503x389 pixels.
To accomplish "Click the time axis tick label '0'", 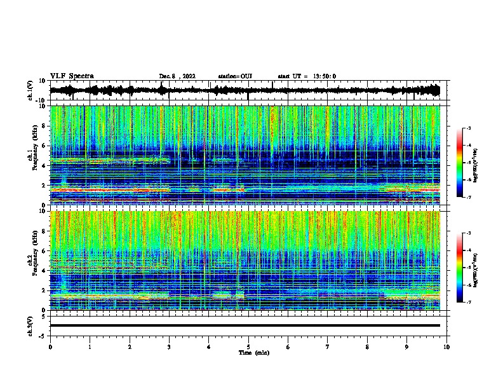I will click(x=50, y=347).
